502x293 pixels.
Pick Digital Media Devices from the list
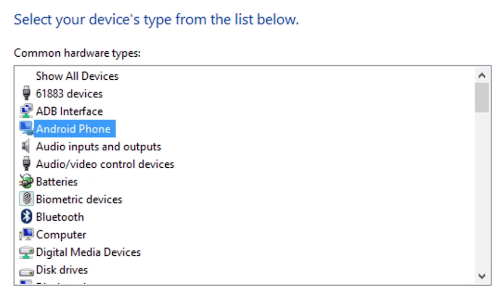pos(88,252)
